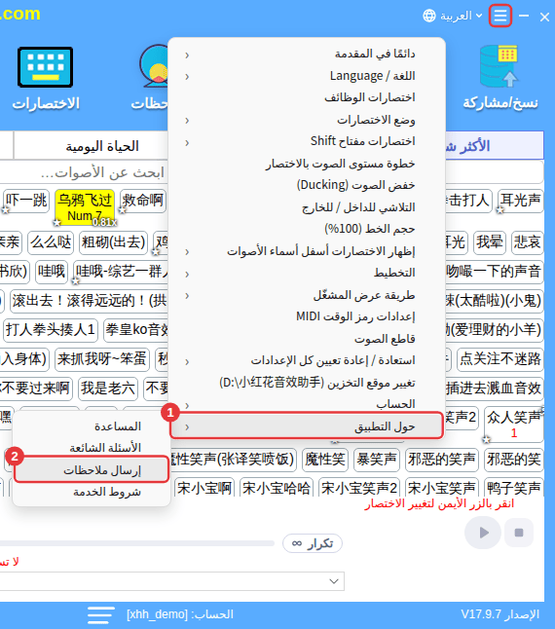Click the chat bubble notes icon
Viewport: 555px width, 629px height.
[x=153, y=66]
